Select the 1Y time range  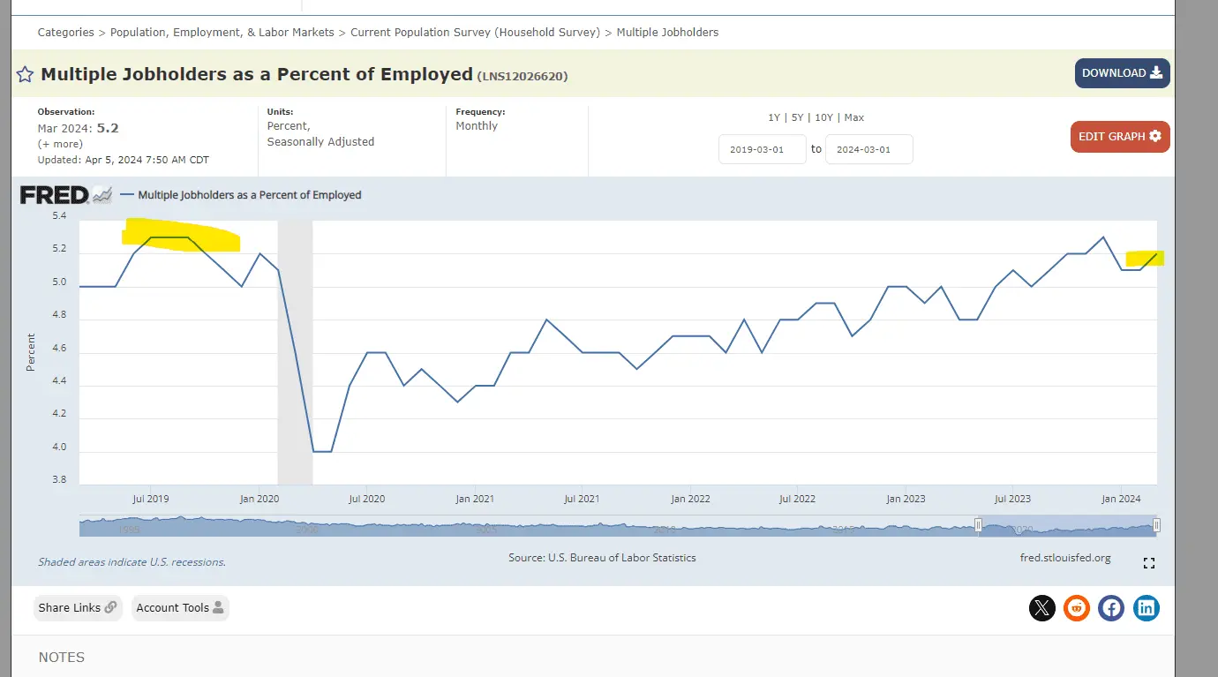(774, 117)
